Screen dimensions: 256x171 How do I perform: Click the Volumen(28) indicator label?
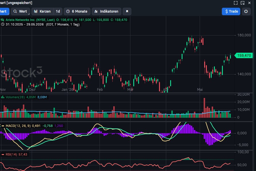(x=15, y=97)
